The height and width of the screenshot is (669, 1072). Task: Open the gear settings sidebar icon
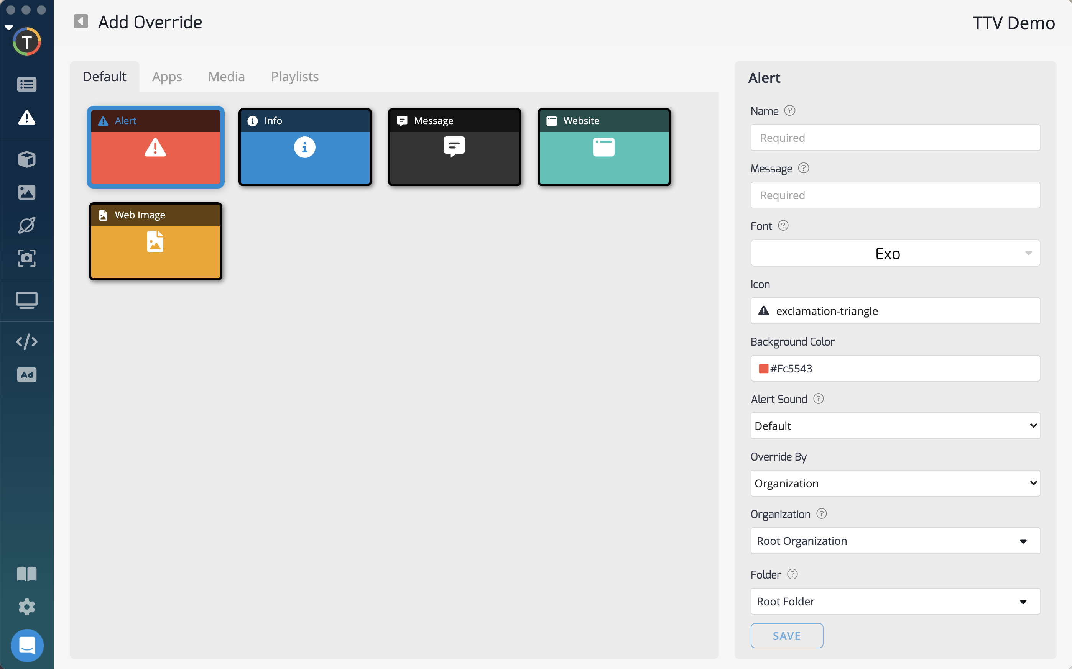click(26, 607)
